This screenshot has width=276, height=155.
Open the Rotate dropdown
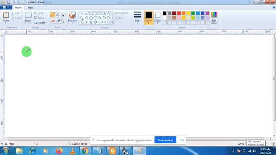41,22
